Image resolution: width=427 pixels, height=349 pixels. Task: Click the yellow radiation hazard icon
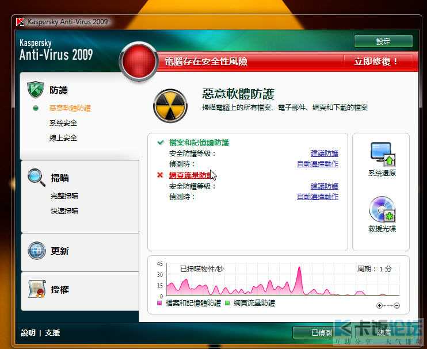coord(170,106)
